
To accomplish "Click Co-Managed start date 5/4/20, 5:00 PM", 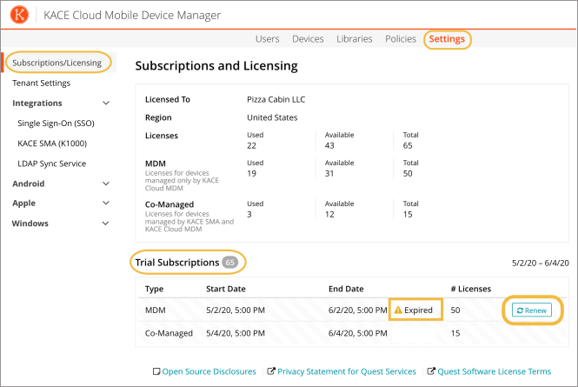I will [x=236, y=333].
